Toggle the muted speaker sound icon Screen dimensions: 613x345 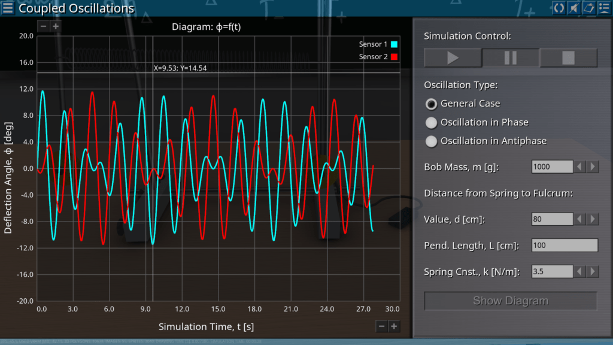click(x=573, y=8)
